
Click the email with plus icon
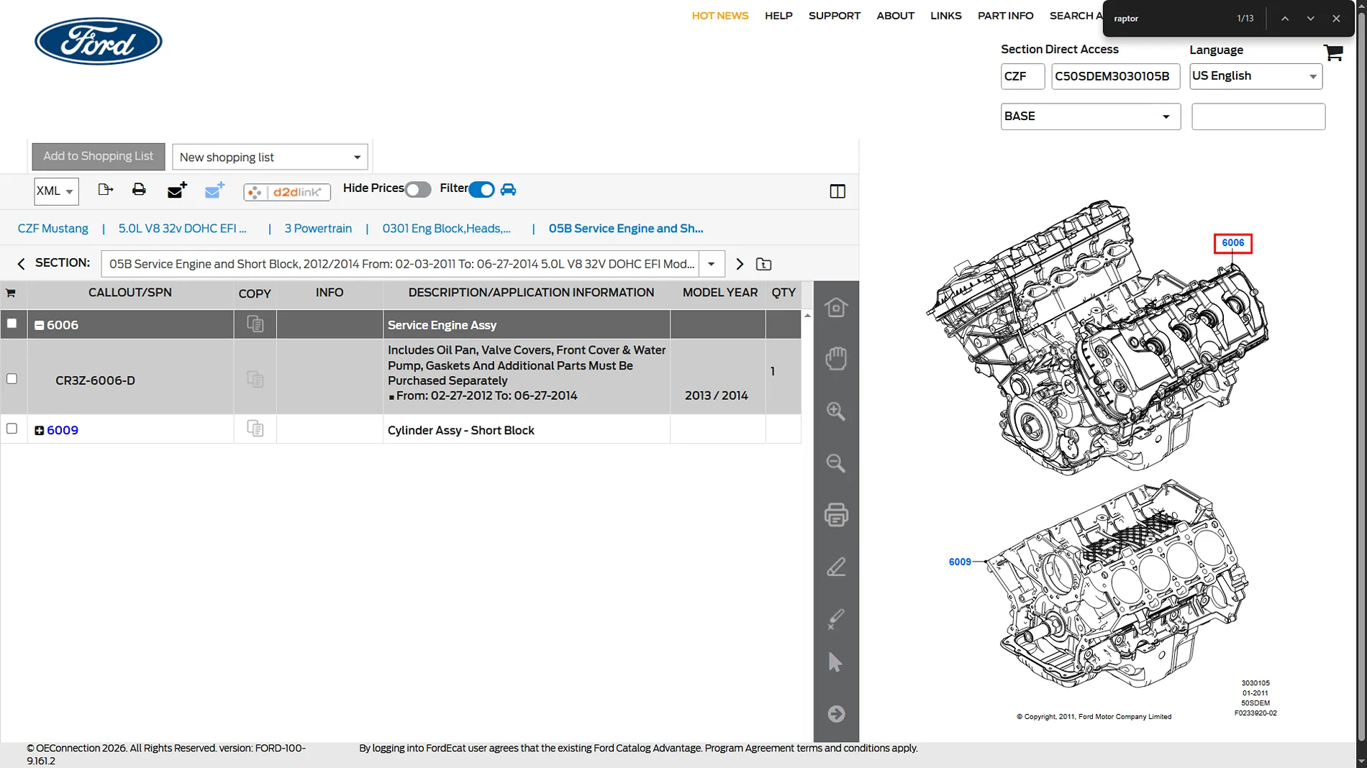point(177,190)
